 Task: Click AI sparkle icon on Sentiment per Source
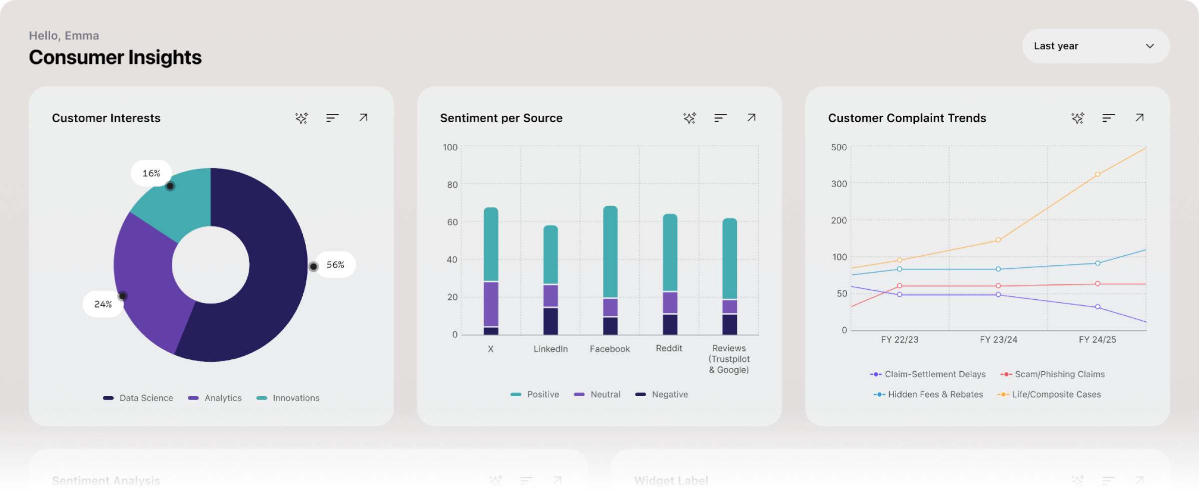tap(690, 118)
